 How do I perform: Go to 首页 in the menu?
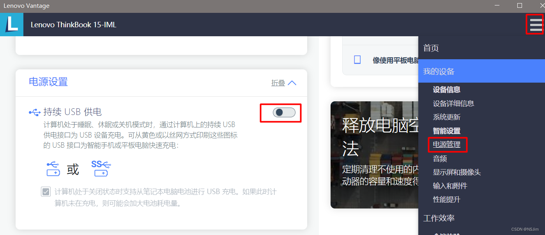431,48
